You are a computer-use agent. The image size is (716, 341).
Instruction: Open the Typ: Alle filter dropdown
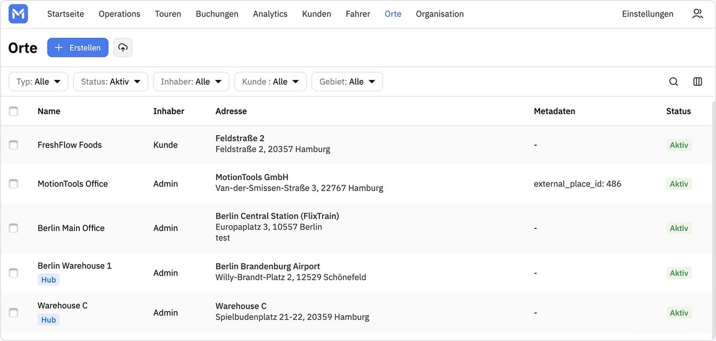coord(38,82)
